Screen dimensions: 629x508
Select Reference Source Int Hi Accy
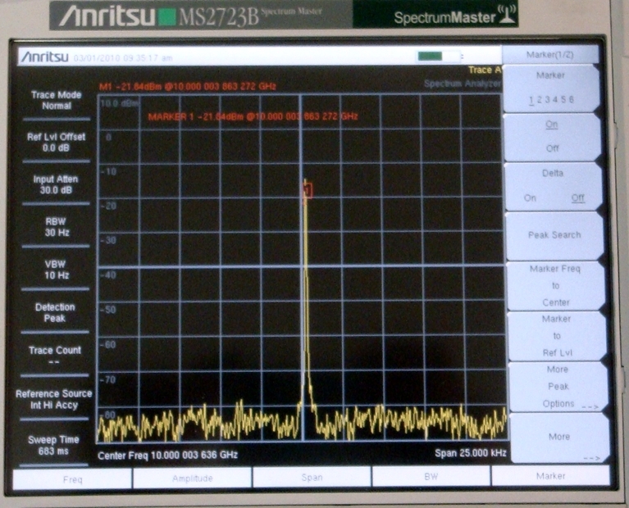pyautogui.click(x=54, y=399)
